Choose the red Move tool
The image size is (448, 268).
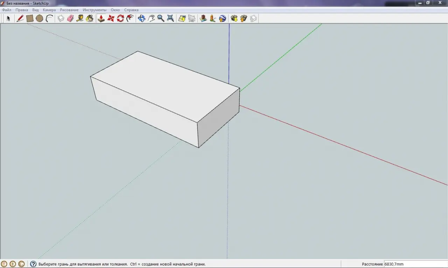(111, 19)
